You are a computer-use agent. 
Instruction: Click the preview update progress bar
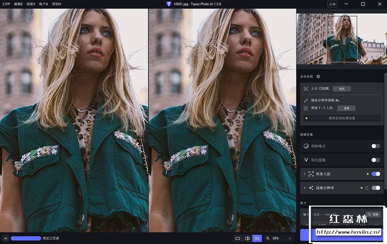point(26,238)
